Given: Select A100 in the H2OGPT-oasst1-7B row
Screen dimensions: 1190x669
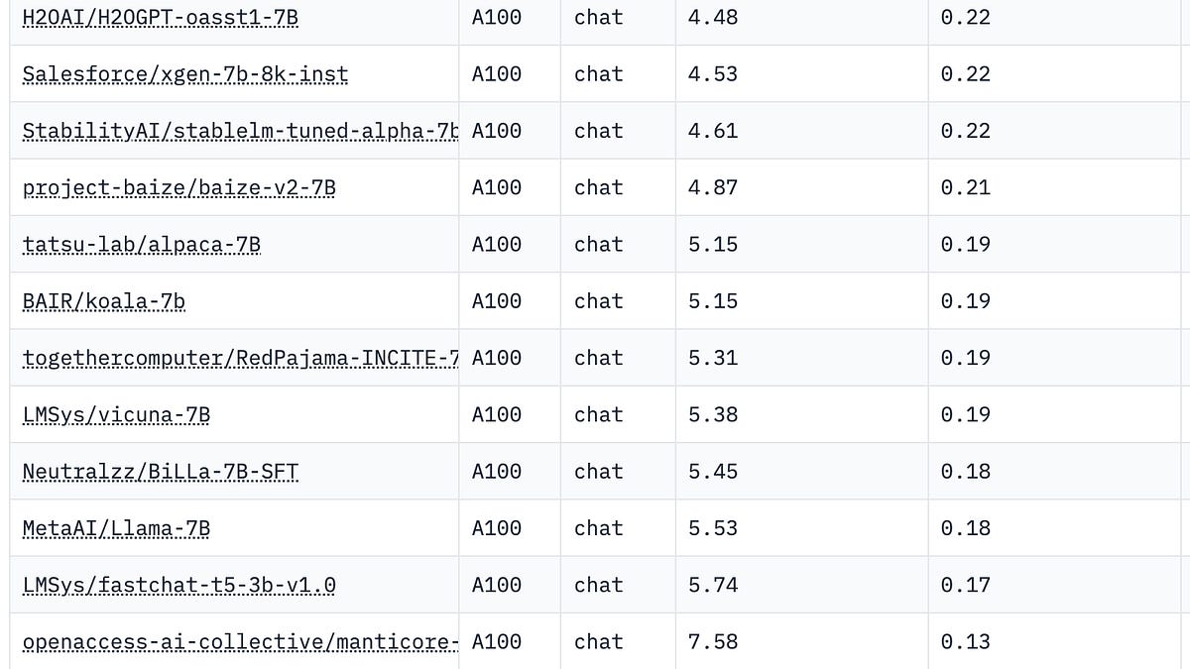Looking at the screenshot, I should click(497, 18).
